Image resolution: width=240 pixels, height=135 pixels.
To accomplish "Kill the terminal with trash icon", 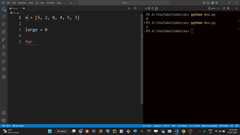I will [x=228, y=8].
